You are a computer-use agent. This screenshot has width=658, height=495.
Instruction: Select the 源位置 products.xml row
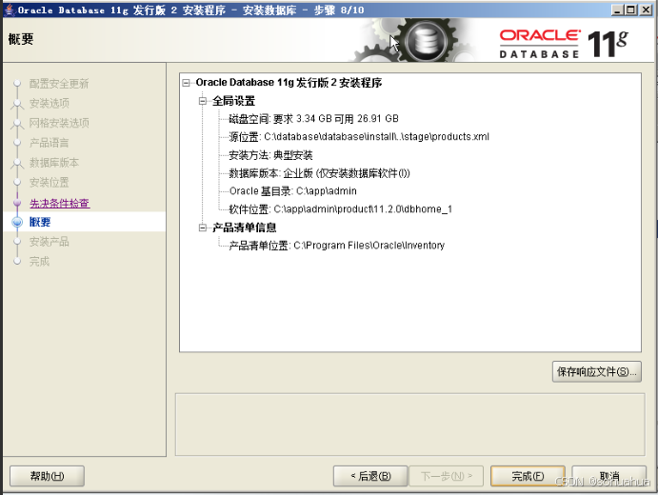[359, 137]
